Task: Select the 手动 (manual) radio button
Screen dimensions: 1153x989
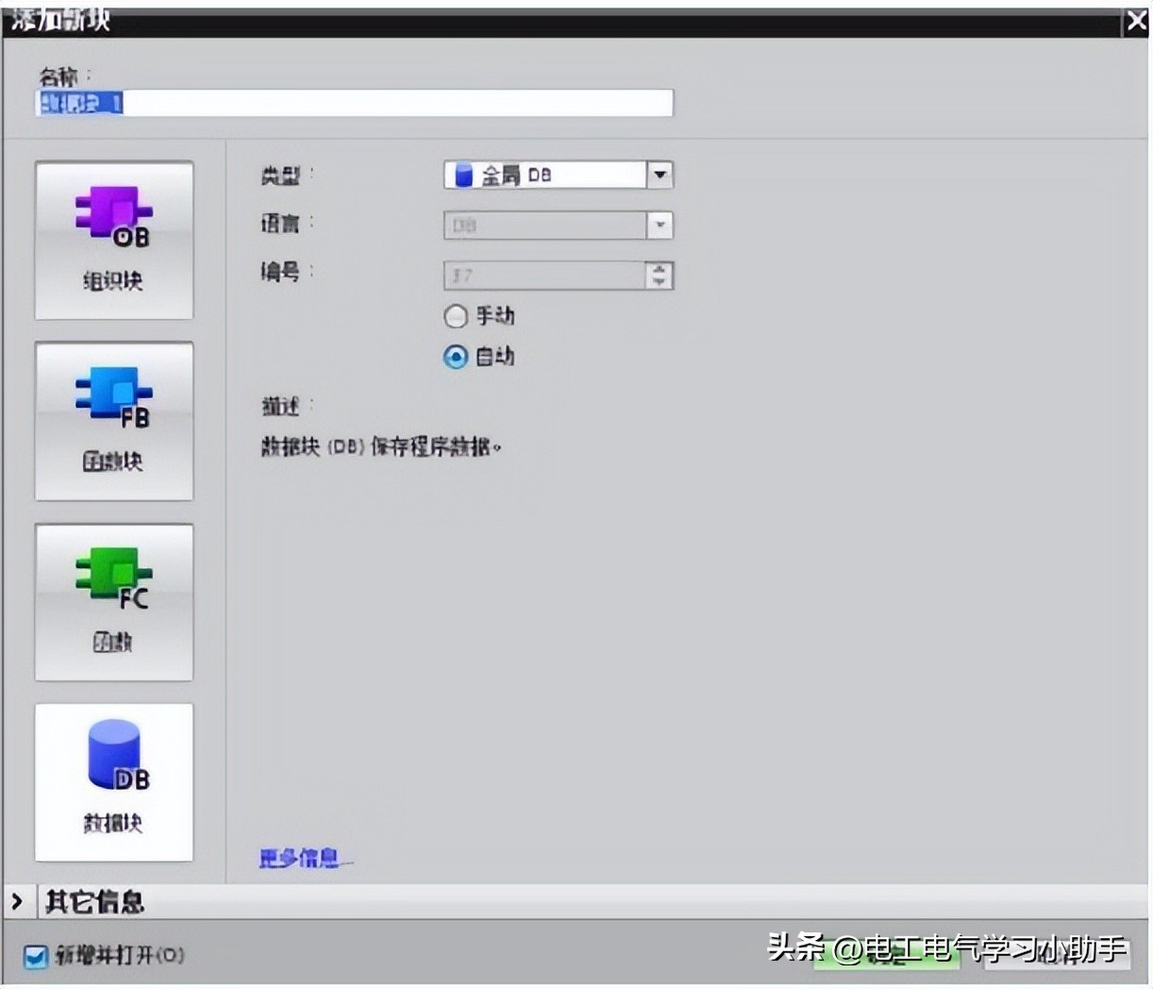Action: (x=456, y=316)
